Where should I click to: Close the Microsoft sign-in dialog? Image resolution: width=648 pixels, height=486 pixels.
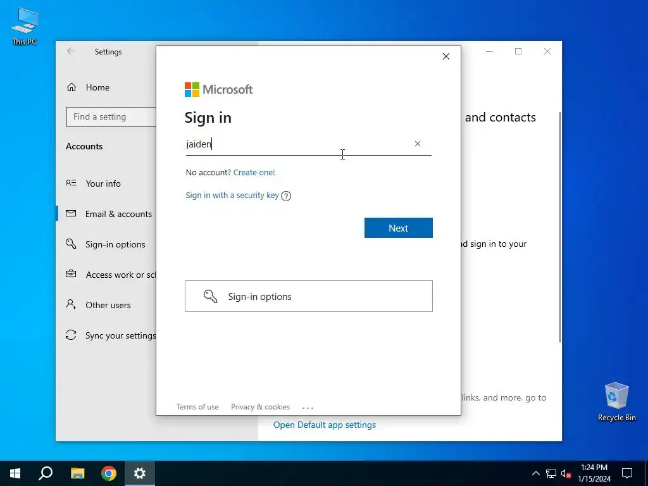pyautogui.click(x=446, y=56)
